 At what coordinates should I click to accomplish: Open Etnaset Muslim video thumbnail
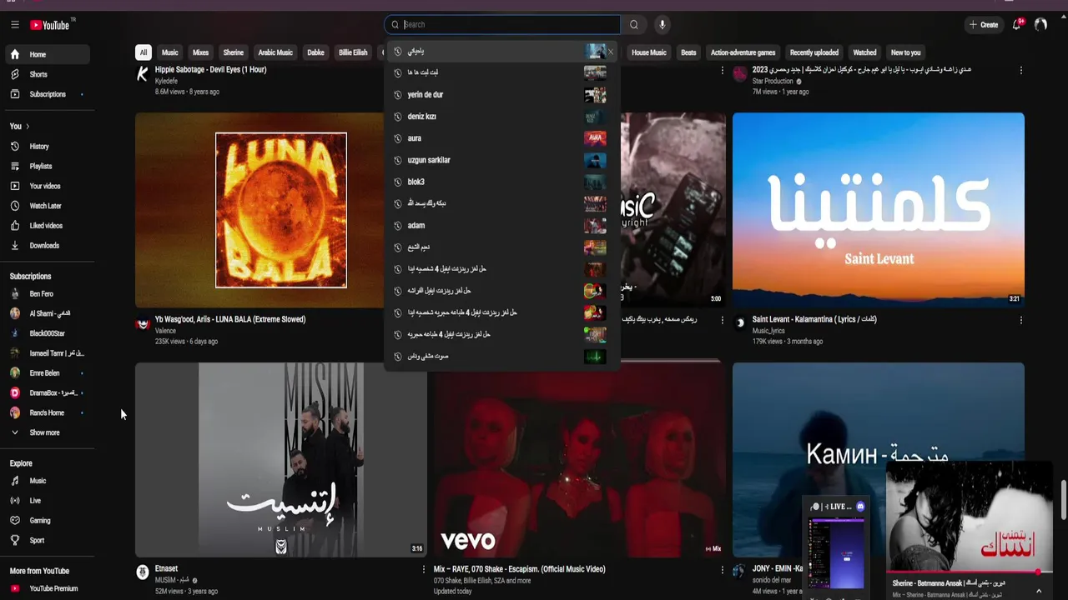coord(281,459)
